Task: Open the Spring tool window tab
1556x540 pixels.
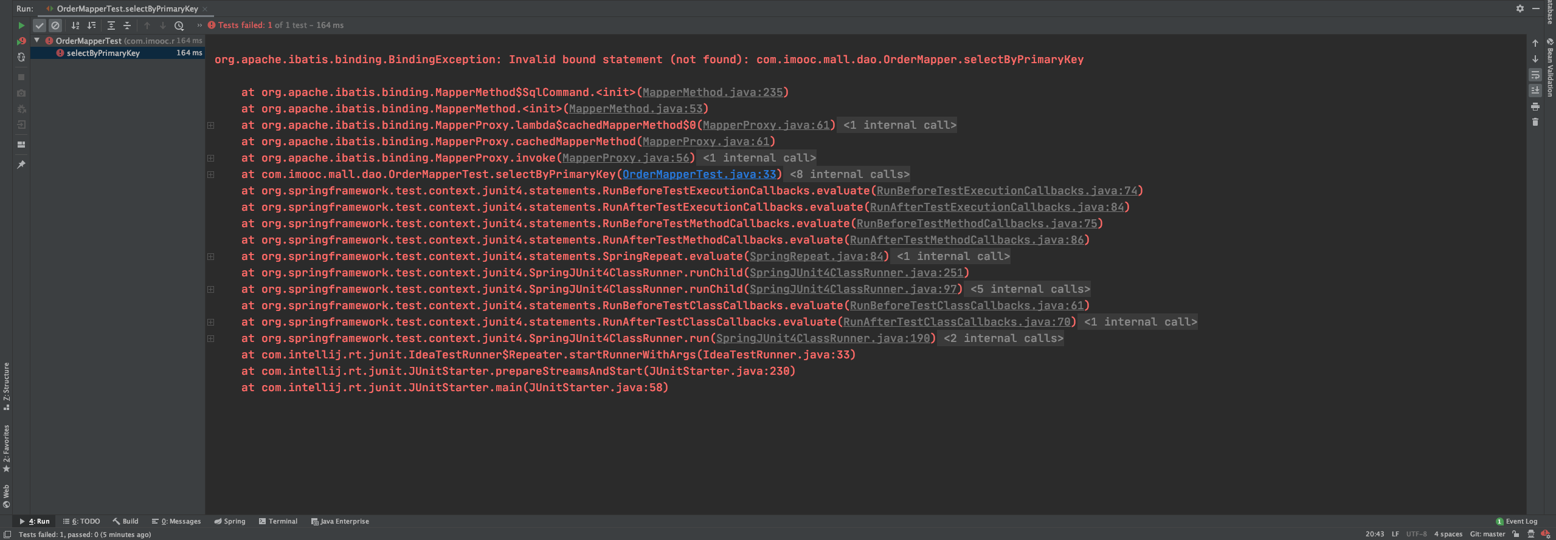Action: (230, 521)
